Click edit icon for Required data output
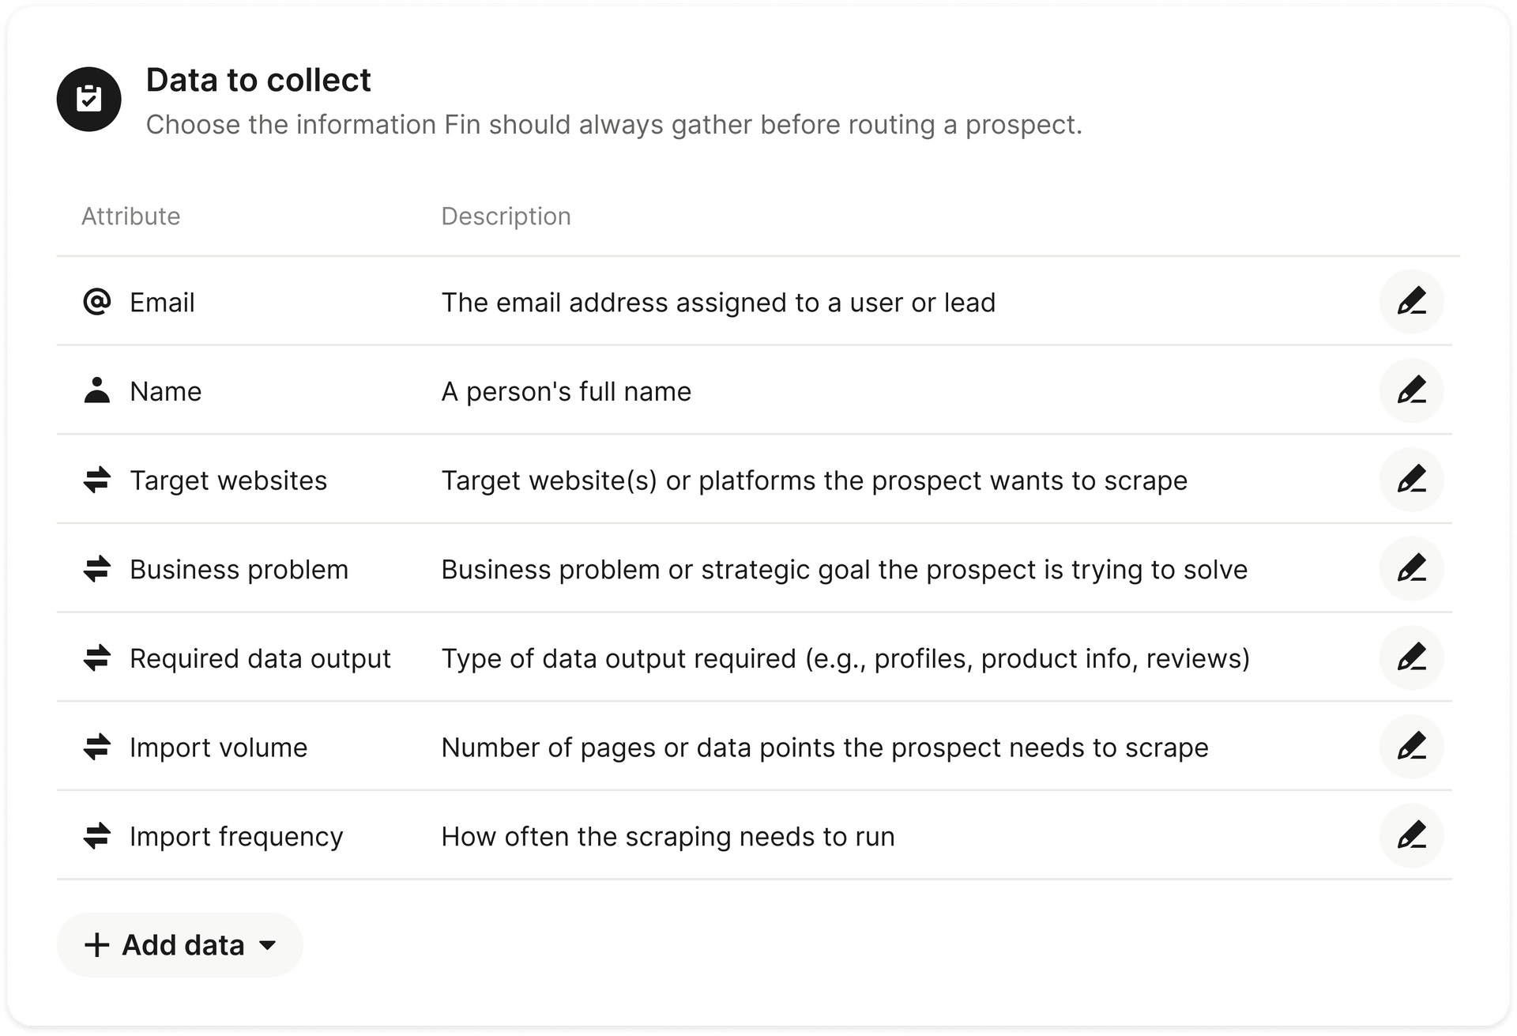Viewport: 1517px width, 1036px height. point(1411,657)
